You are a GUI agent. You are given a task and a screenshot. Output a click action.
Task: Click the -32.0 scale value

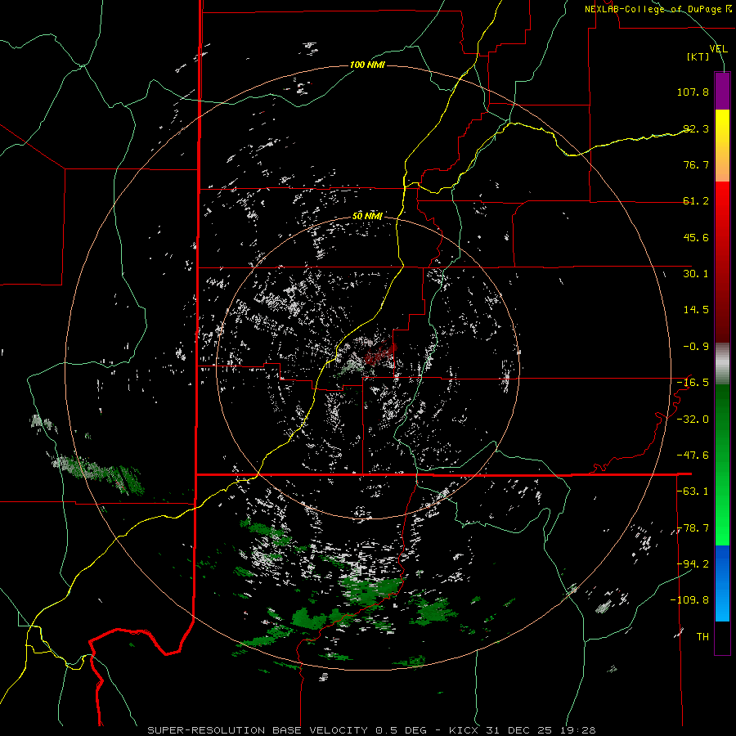[693, 420]
